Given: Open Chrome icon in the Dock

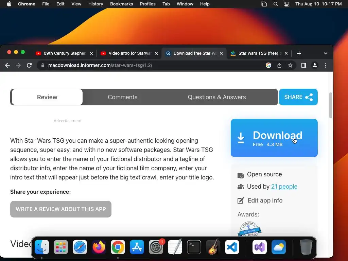Looking at the screenshot, I should (118, 247).
